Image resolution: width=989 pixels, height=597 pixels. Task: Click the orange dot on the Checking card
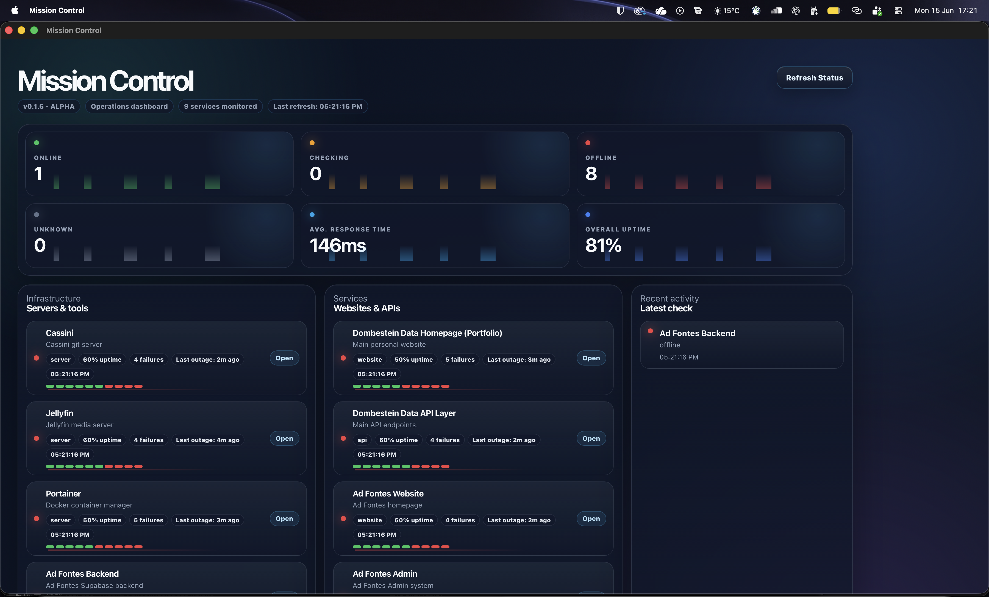(x=312, y=143)
